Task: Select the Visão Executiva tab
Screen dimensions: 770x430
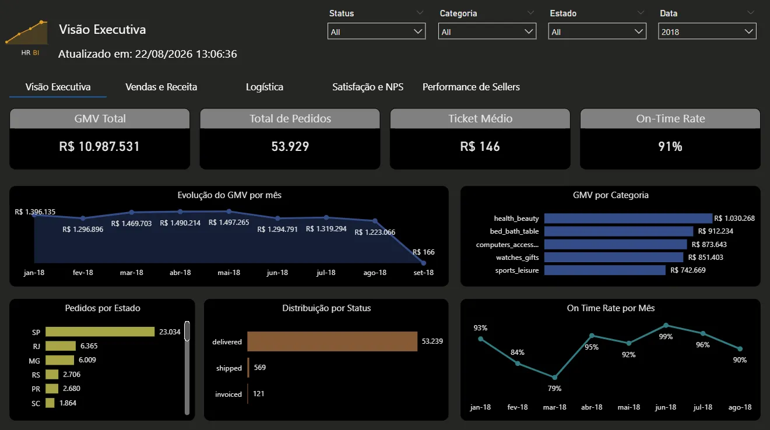Action: click(x=58, y=87)
